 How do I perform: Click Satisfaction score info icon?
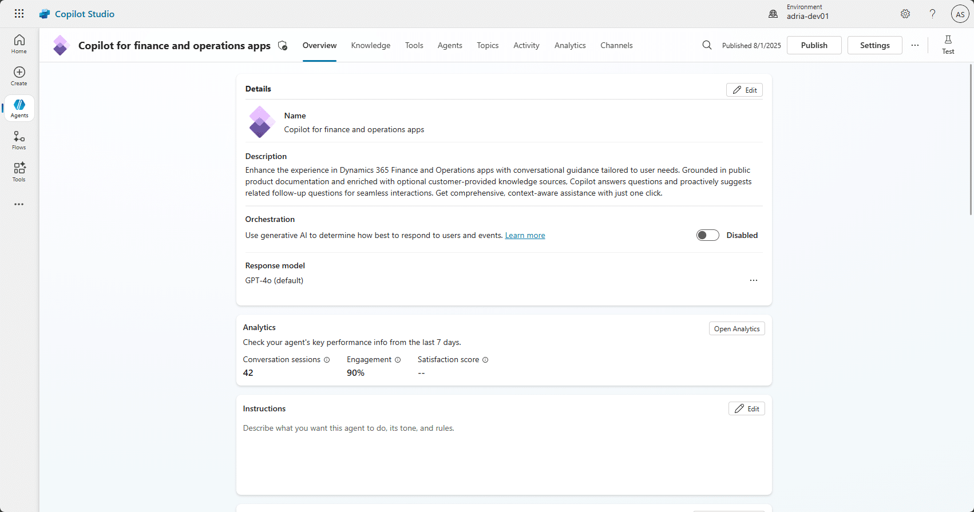click(485, 360)
